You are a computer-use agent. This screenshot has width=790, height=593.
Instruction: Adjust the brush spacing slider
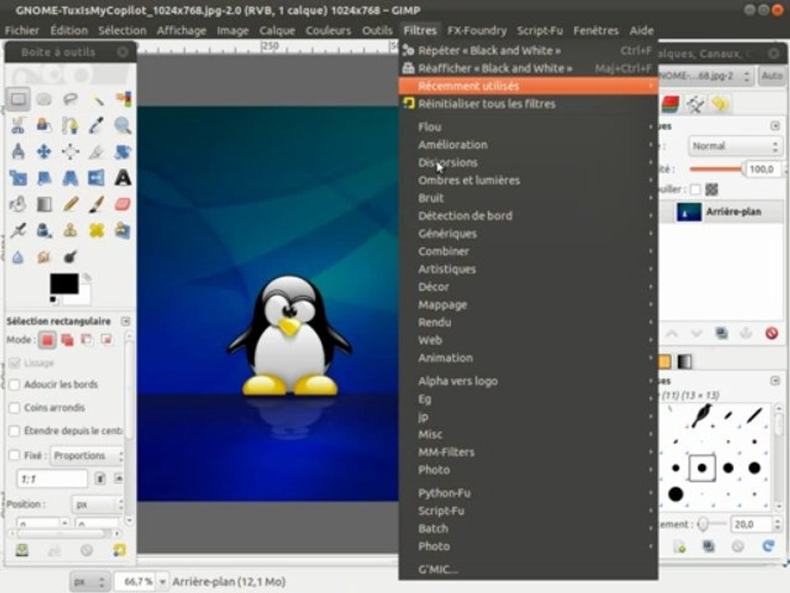(x=710, y=525)
